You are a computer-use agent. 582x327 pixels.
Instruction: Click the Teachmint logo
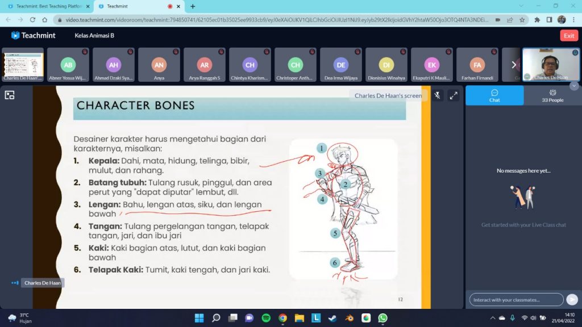point(34,36)
